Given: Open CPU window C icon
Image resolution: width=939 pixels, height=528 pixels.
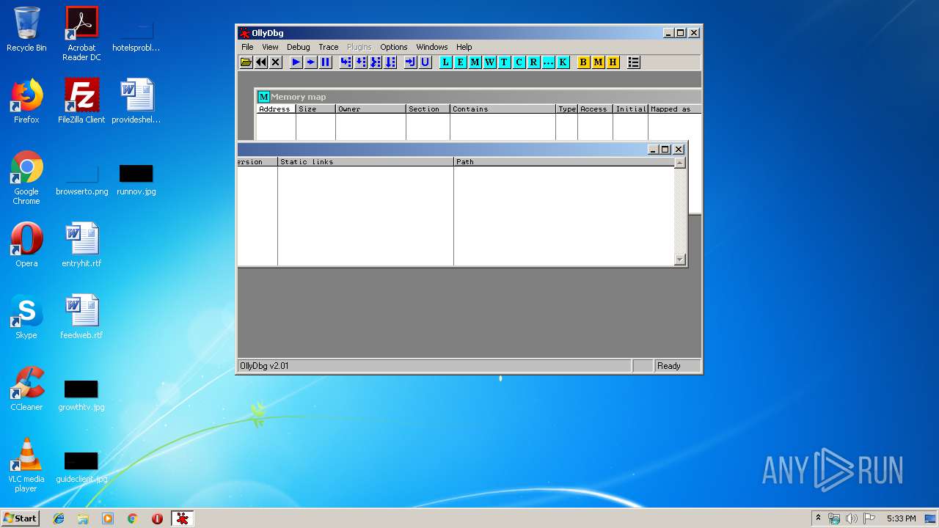Looking at the screenshot, I should coord(519,62).
